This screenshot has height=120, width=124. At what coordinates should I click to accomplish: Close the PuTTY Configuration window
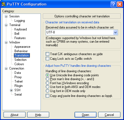[x=120, y=4]
